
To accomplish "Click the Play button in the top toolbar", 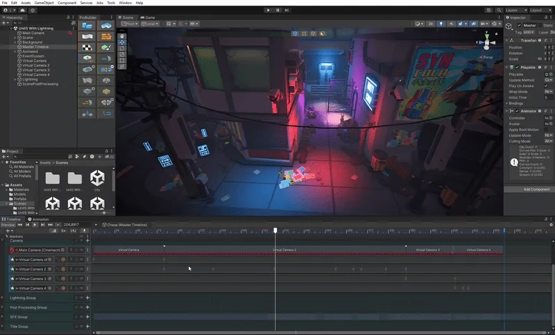I will (x=268, y=10).
